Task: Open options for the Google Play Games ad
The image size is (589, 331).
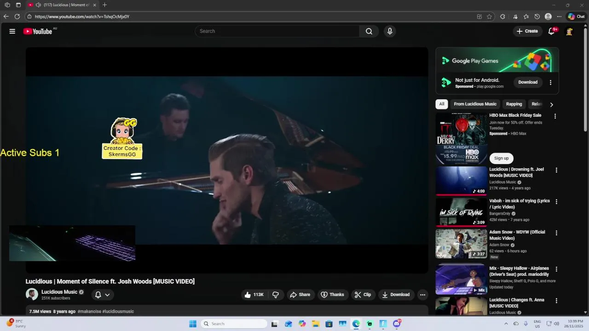Action: (x=550, y=82)
